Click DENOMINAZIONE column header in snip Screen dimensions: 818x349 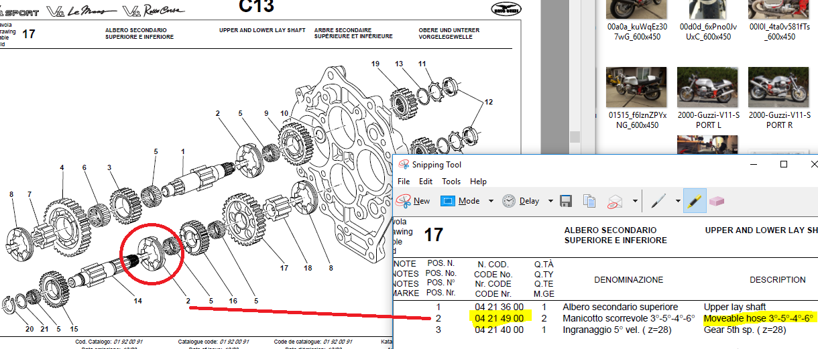pos(628,280)
